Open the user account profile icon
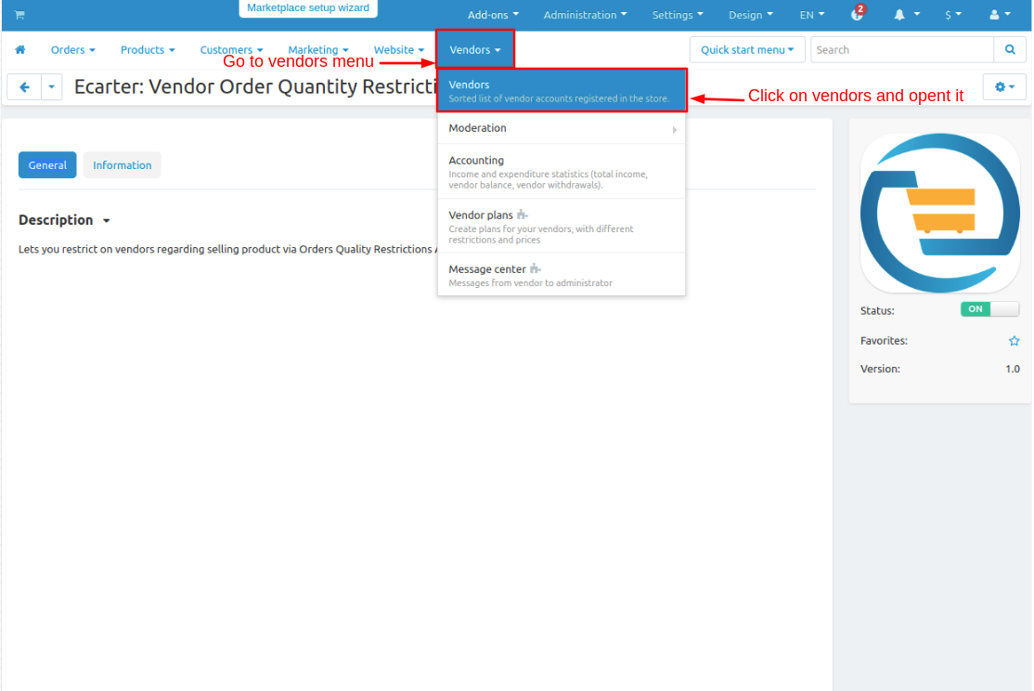This screenshot has width=1034, height=691. 1001,15
